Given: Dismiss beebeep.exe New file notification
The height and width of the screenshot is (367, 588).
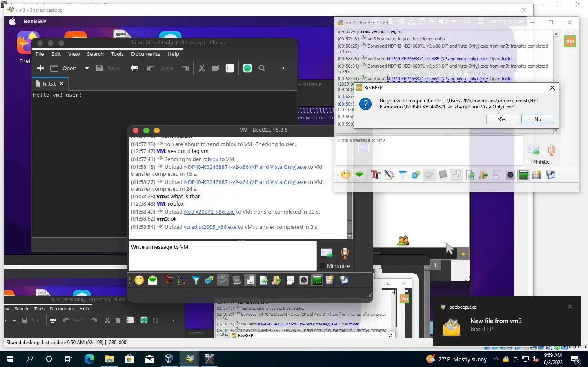Looking at the screenshot, I should (570, 307).
